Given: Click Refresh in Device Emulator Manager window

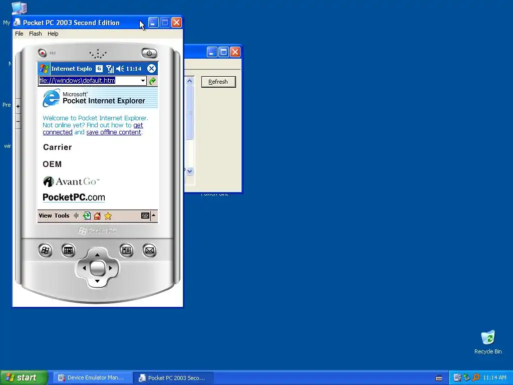Looking at the screenshot, I should pyautogui.click(x=218, y=82).
